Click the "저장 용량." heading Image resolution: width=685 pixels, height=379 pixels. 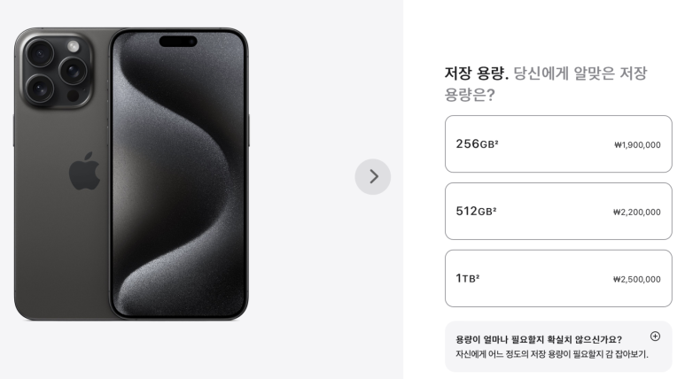tap(477, 73)
